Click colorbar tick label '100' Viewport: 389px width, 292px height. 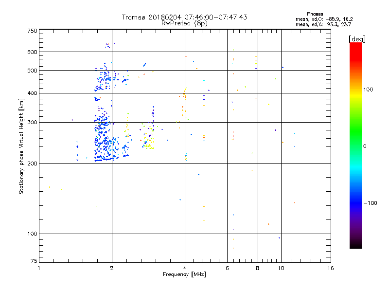[x=368, y=90]
